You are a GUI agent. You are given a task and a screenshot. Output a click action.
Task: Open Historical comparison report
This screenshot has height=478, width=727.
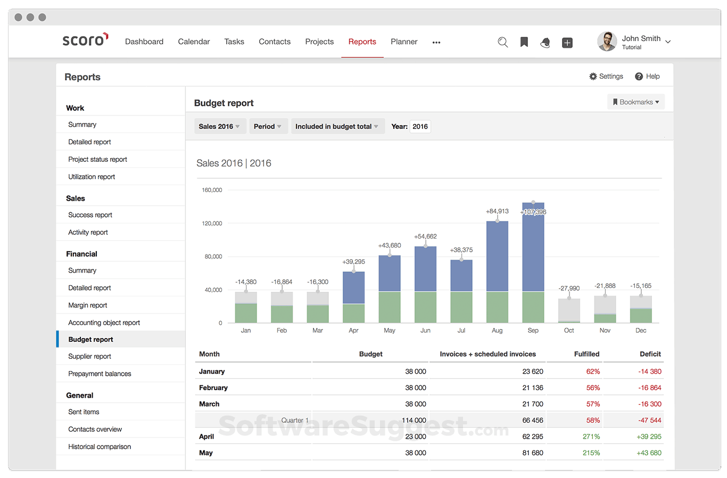[100, 447]
